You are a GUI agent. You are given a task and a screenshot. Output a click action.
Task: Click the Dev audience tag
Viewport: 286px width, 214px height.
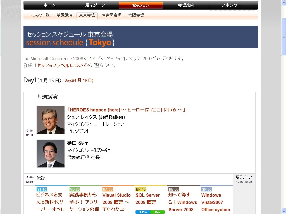[x=158, y=212]
